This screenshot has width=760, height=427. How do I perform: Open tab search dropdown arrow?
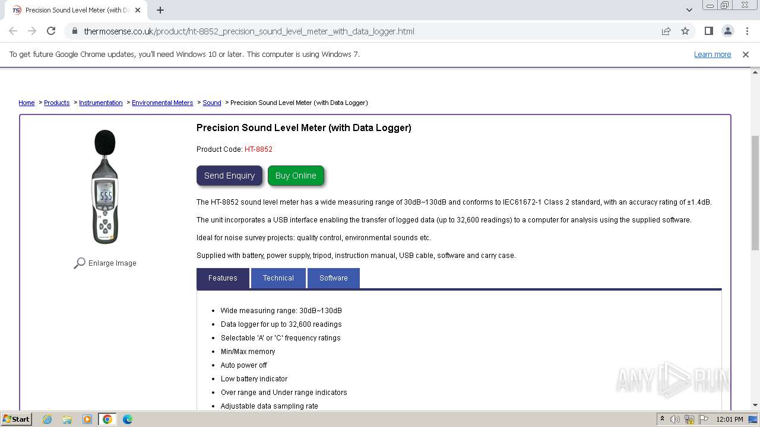(689, 10)
